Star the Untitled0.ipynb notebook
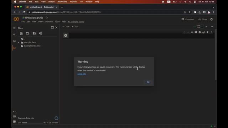 47,18
